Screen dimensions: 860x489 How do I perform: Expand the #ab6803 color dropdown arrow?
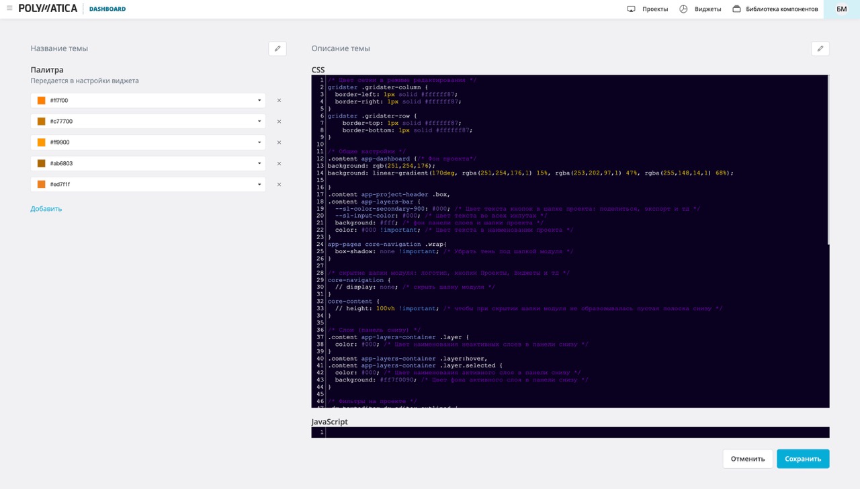coord(259,163)
